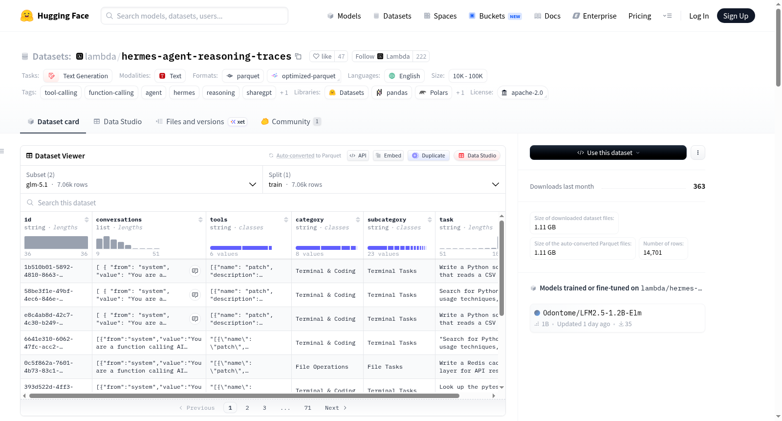Image resolution: width=782 pixels, height=421 pixels.
Task: Click the table horizontal scrollbar
Action: tap(244, 396)
